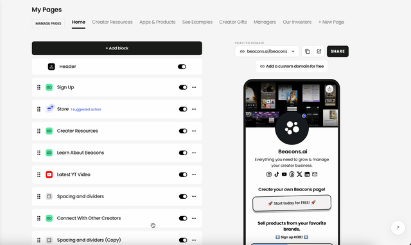Turn off the Latest YT Video block
This screenshot has width=411, height=245.
pos(183,174)
